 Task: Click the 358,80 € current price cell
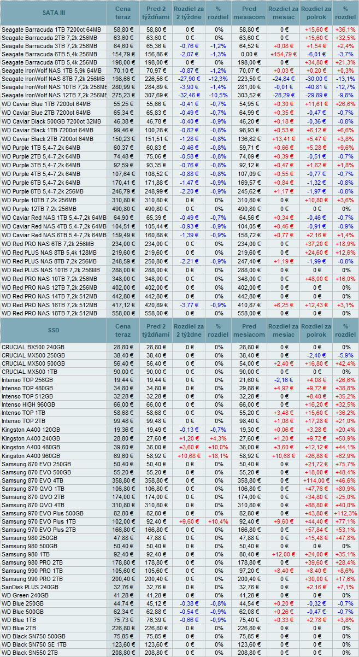tap(123, 480)
